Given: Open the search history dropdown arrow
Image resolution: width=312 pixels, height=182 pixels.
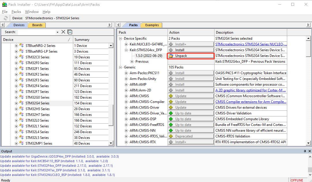Looking at the screenshot, I should [57, 32].
